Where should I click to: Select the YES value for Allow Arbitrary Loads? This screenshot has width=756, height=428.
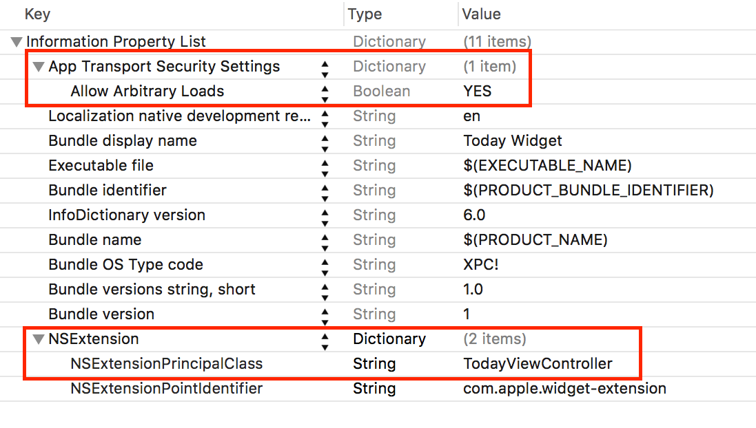click(x=478, y=92)
